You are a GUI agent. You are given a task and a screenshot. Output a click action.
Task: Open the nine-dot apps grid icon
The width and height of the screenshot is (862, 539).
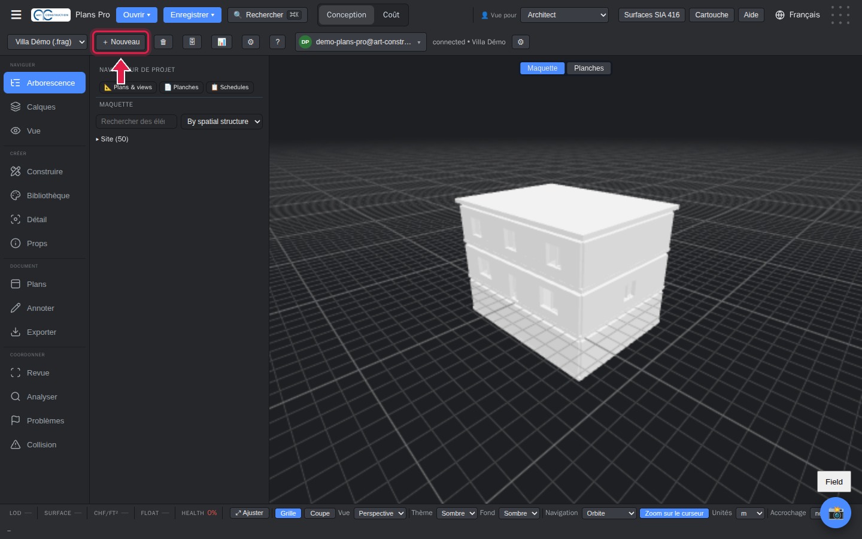840,15
